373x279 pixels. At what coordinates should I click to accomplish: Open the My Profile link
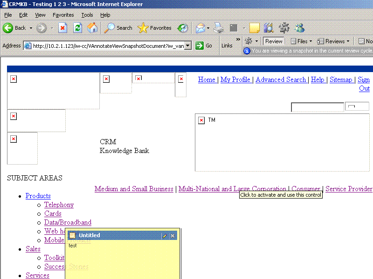(x=235, y=80)
